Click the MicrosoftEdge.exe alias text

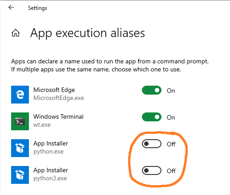click(59, 98)
